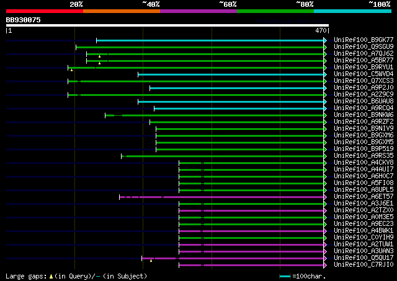
Task: Open hit UniRef100_A5BR77
Action: 364,60
